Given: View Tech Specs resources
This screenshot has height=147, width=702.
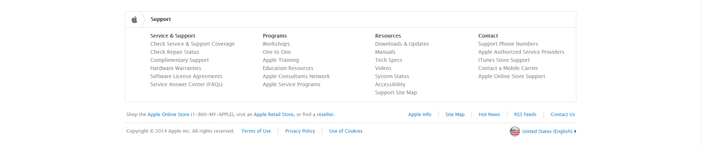Looking at the screenshot, I should point(388,60).
